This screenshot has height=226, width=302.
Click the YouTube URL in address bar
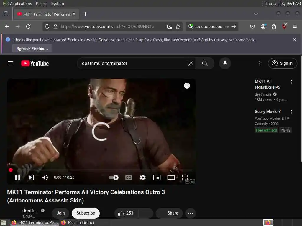coord(107,26)
